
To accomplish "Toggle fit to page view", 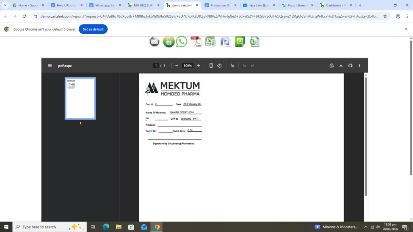I will tap(211, 66).
